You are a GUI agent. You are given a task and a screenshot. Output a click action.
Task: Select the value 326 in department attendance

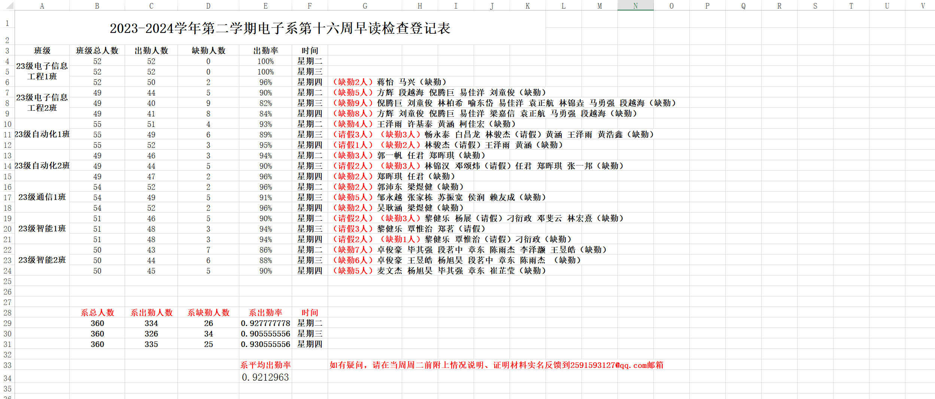pos(151,333)
